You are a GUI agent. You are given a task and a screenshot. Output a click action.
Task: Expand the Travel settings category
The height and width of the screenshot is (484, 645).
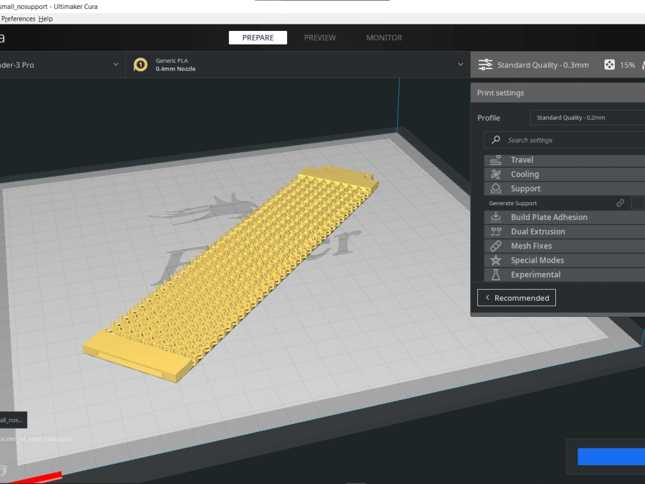[564, 160]
